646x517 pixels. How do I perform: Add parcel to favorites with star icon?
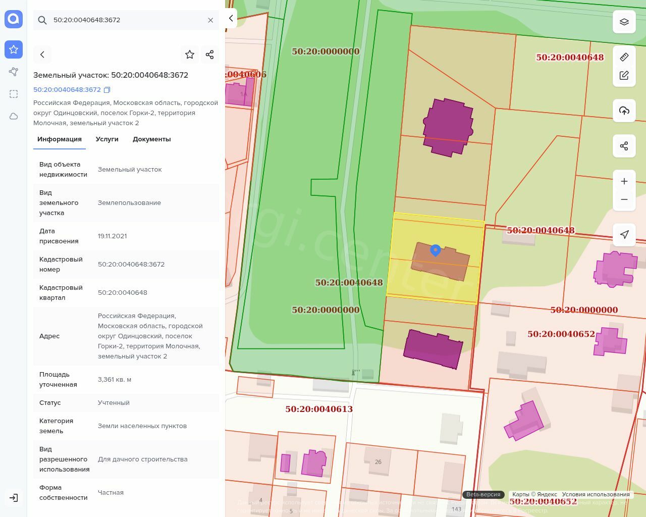[190, 55]
